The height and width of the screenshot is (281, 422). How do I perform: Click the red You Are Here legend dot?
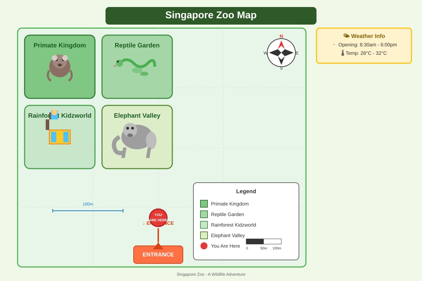(x=204, y=246)
